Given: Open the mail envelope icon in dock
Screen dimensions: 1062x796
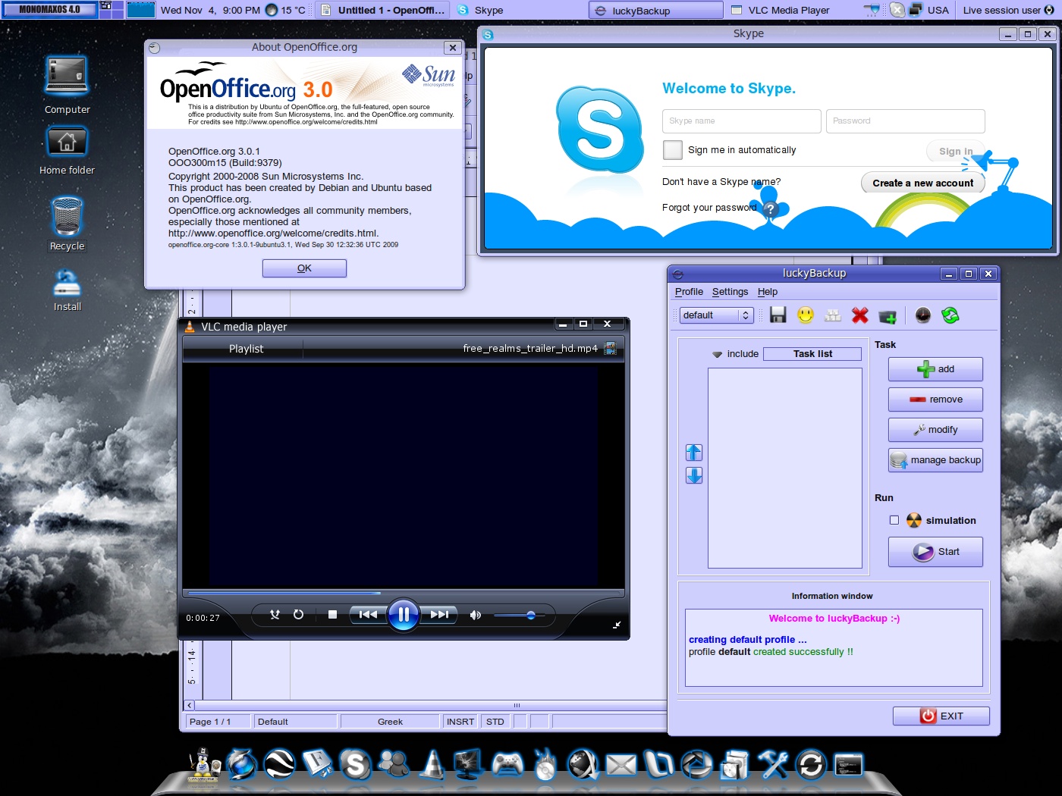Looking at the screenshot, I should click(x=621, y=766).
